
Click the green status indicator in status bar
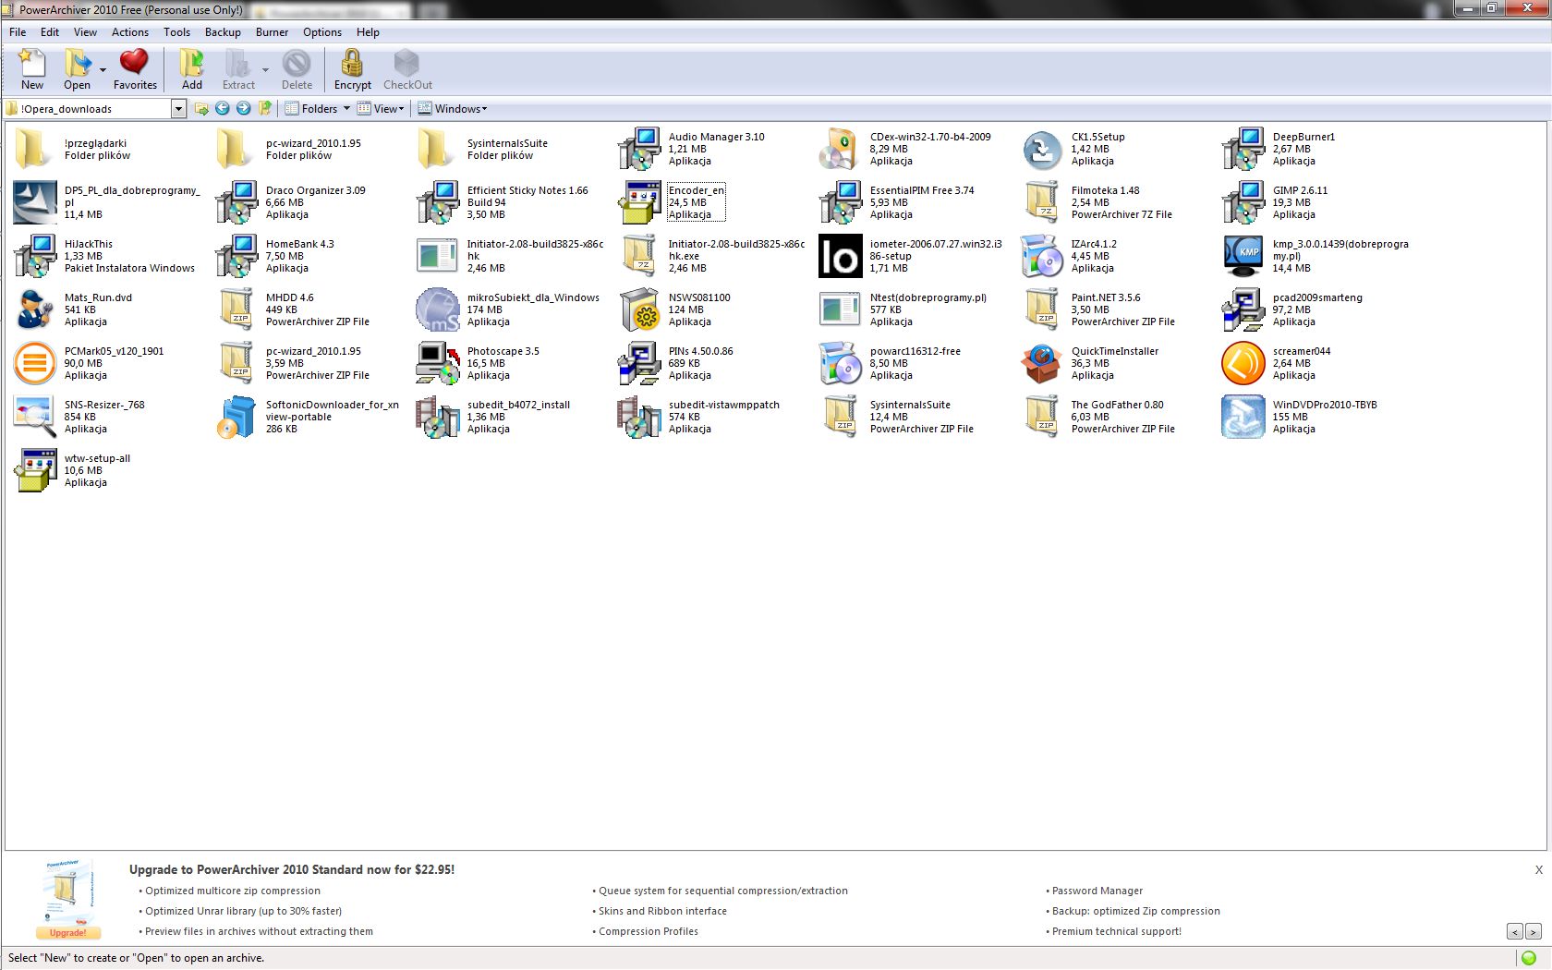(1529, 958)
